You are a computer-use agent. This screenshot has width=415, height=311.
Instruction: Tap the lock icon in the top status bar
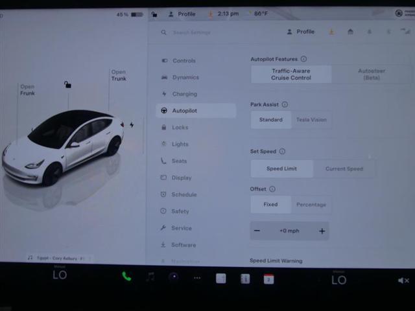(154, 14)
